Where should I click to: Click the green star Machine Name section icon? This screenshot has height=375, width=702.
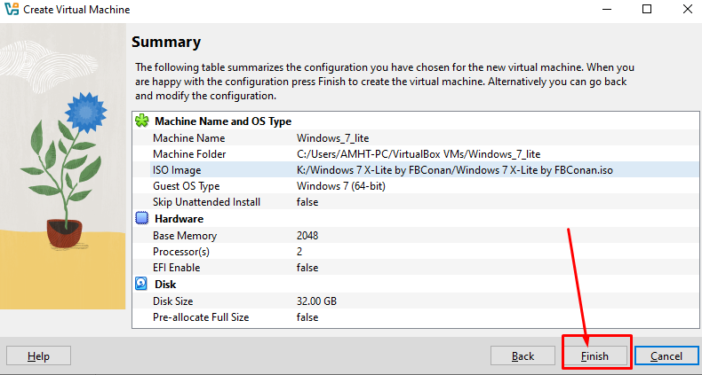click(141, 121)
